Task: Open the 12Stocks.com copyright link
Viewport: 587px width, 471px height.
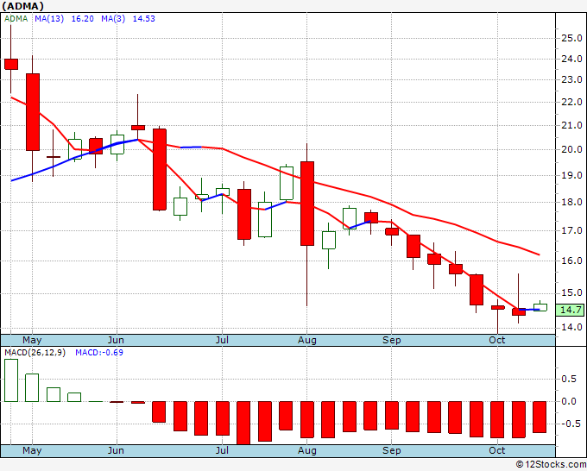Action: coord(551,465)
